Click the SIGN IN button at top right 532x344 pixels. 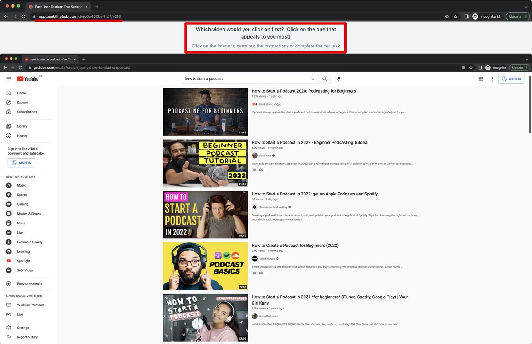511,79
